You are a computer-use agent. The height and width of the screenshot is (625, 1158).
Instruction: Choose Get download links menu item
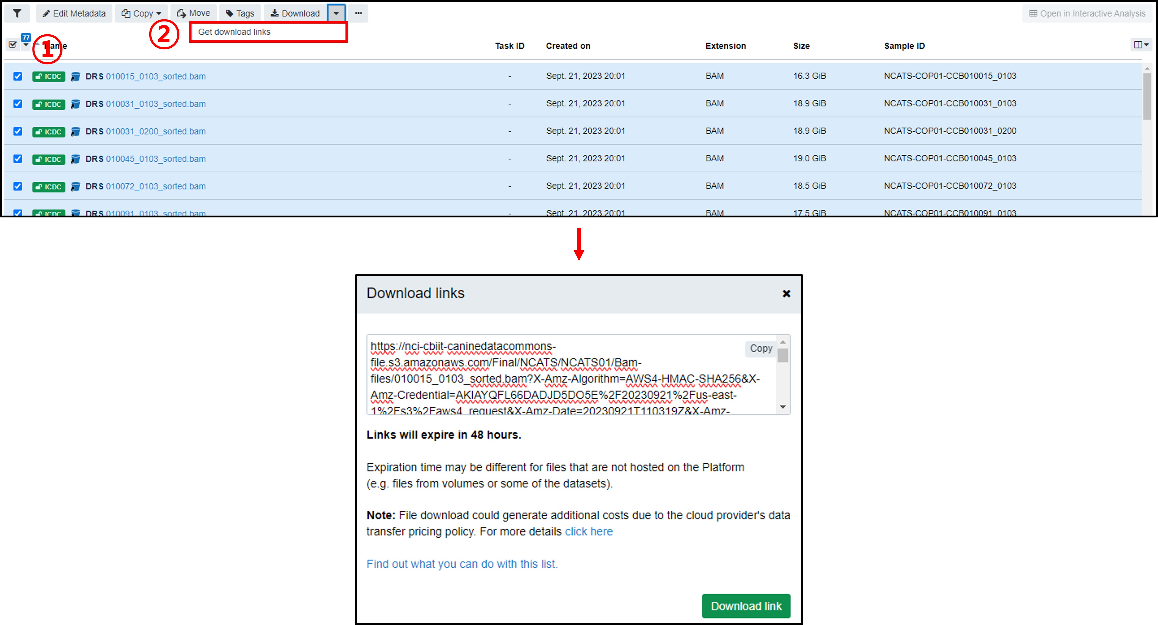click(268, 32)
